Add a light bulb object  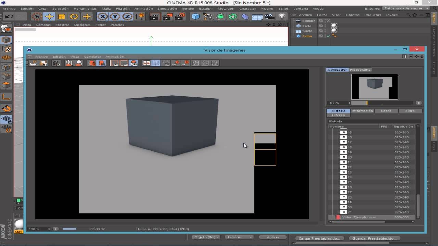pyautogui.click(x=282, y=16)
